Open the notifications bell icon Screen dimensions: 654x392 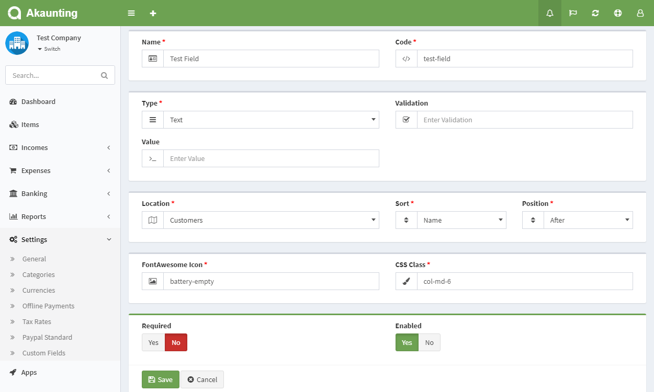tap(550, 13)
